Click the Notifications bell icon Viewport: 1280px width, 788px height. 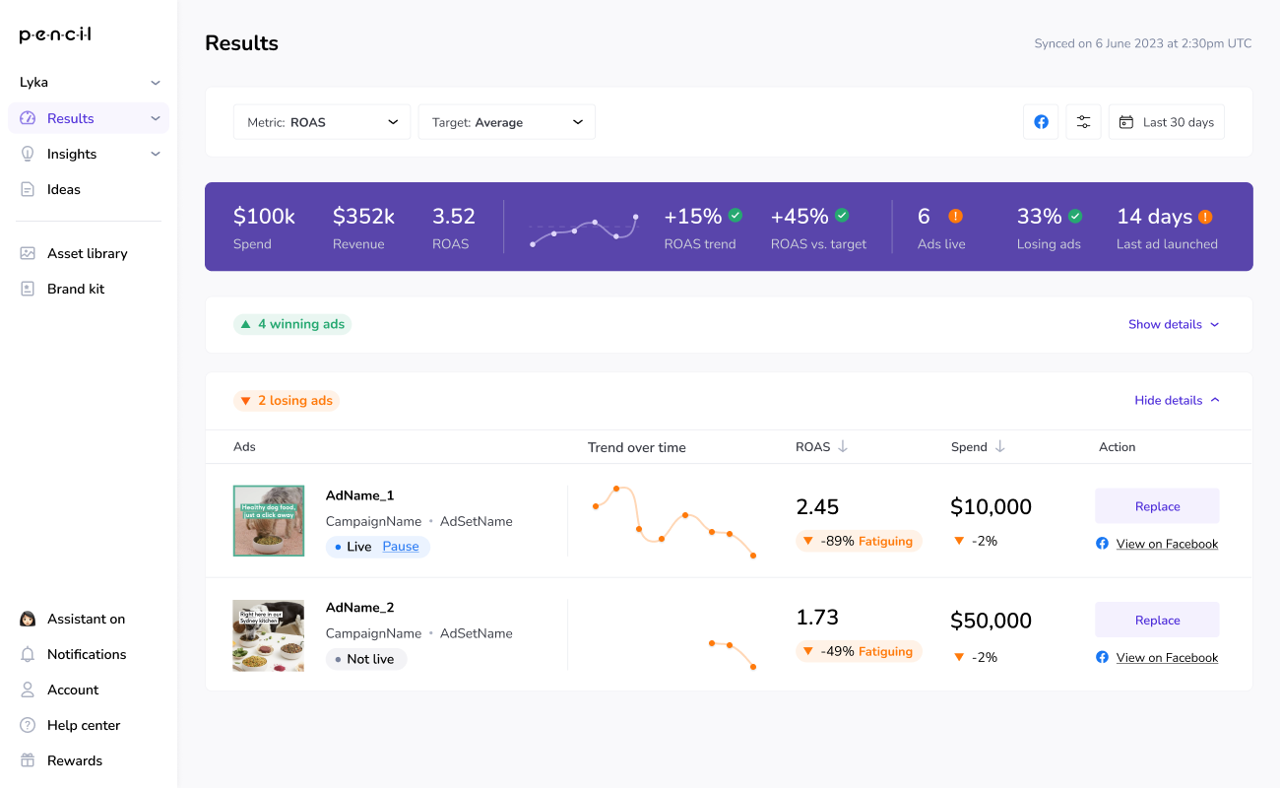click(28, 654)
